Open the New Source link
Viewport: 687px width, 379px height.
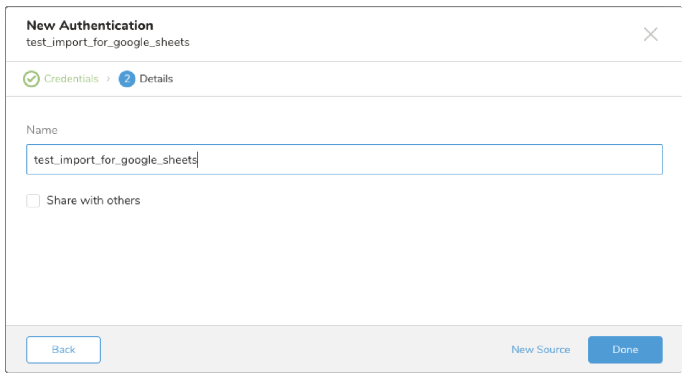point(540,350)
